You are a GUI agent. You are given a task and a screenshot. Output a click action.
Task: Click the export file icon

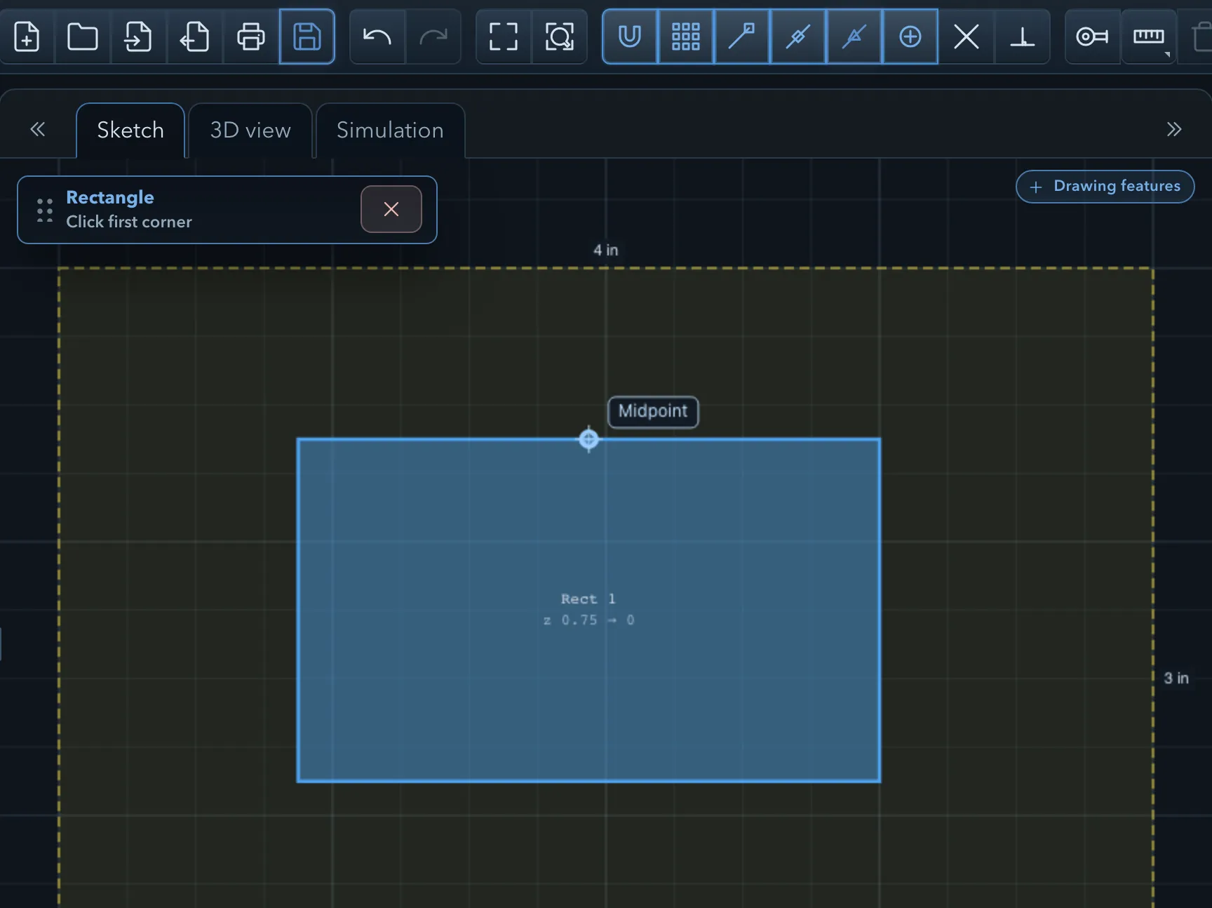[x=194, y=36]
